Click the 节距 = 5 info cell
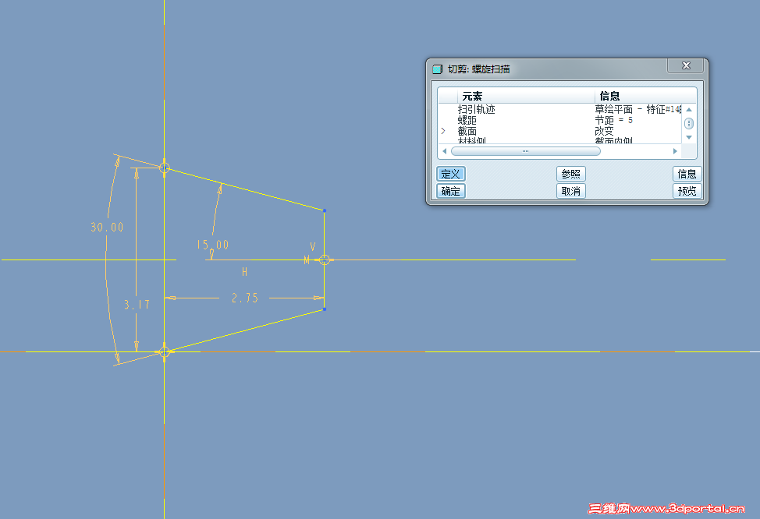This screenshot has width=760, height=519. point(613,120)
